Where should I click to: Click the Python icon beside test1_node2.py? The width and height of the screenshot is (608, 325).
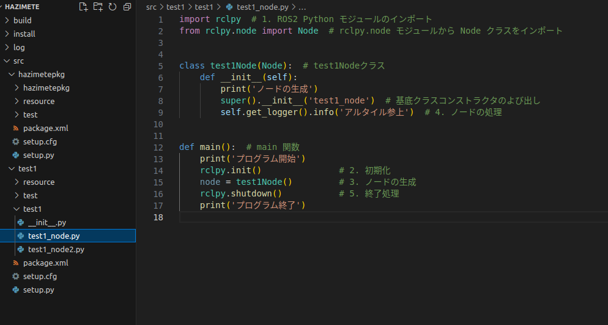21,250
